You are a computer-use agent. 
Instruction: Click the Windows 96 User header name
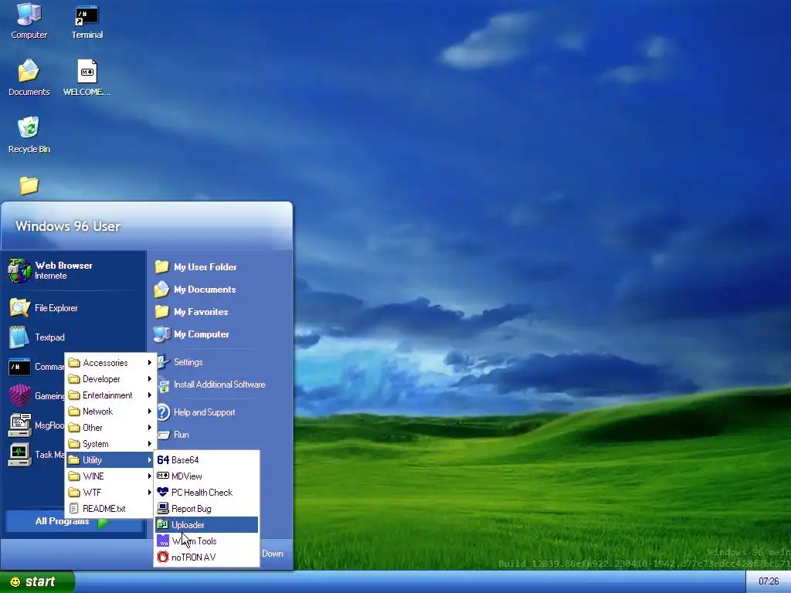(68, 226)
